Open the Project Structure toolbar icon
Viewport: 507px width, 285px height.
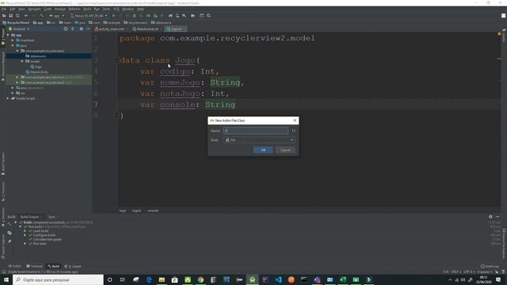pyautogui.click(x=201, y=16)
